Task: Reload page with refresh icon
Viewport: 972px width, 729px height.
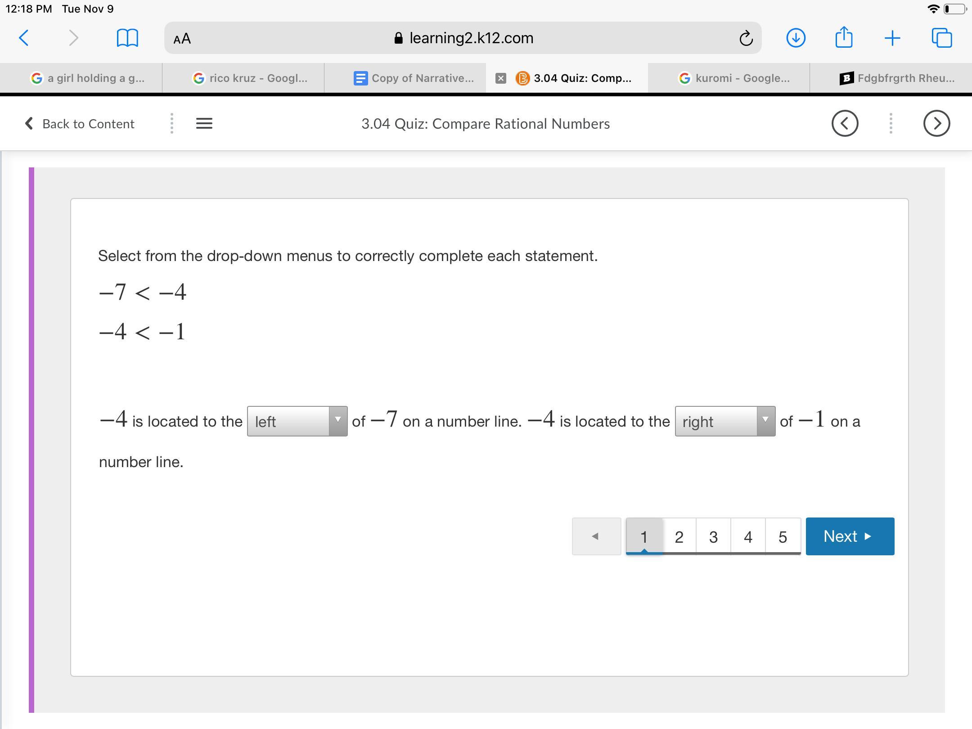Action: point(746,38)
